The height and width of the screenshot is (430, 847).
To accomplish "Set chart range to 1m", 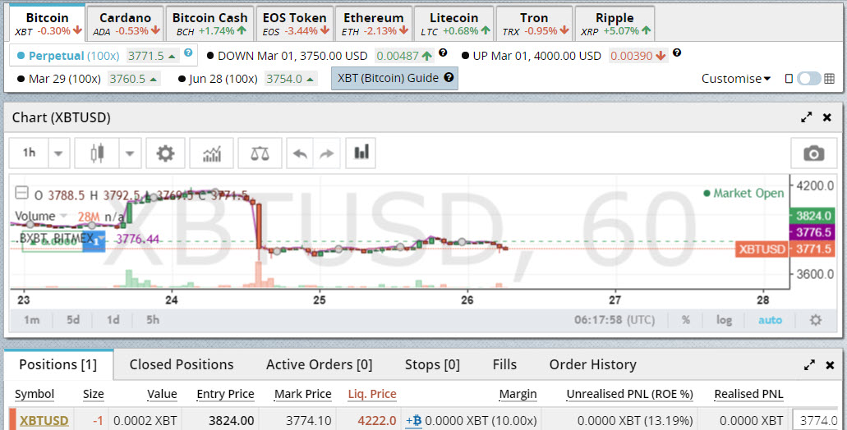I will [31, 320].
